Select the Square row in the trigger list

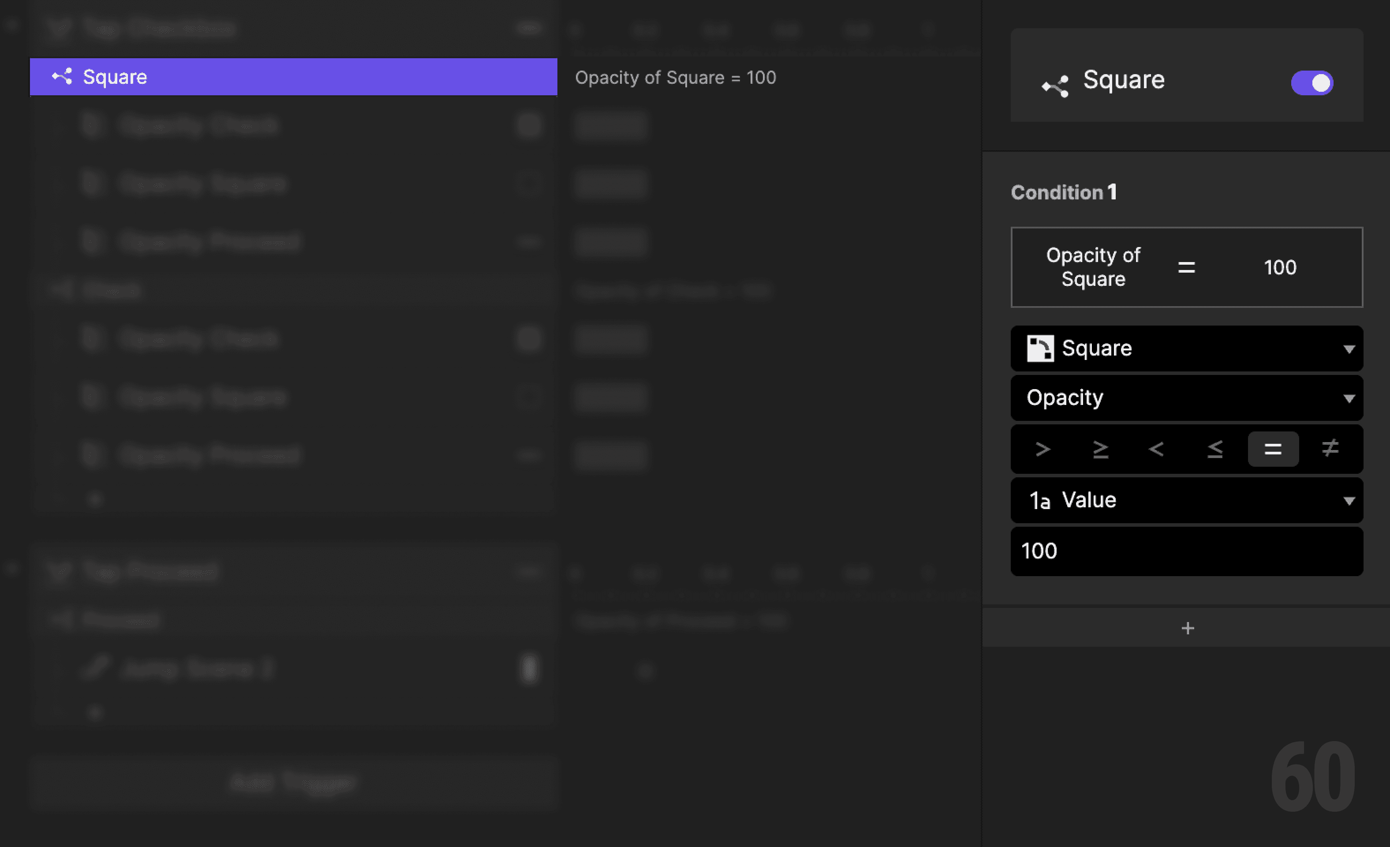click(x=293, y=77)
